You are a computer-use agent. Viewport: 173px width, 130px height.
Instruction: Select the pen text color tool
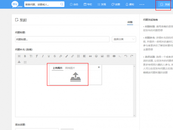(x=61, y=56)
